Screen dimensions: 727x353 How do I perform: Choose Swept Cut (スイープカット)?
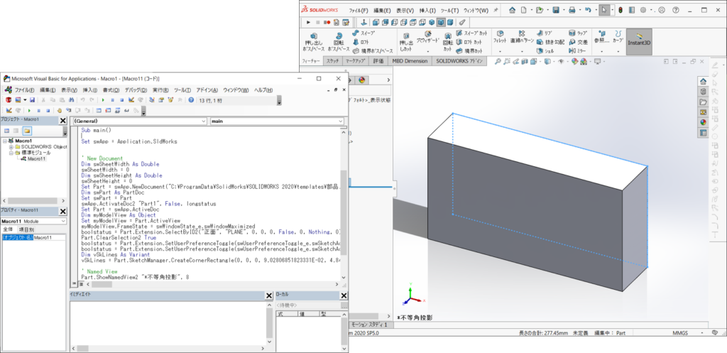[x=471, y=33]
